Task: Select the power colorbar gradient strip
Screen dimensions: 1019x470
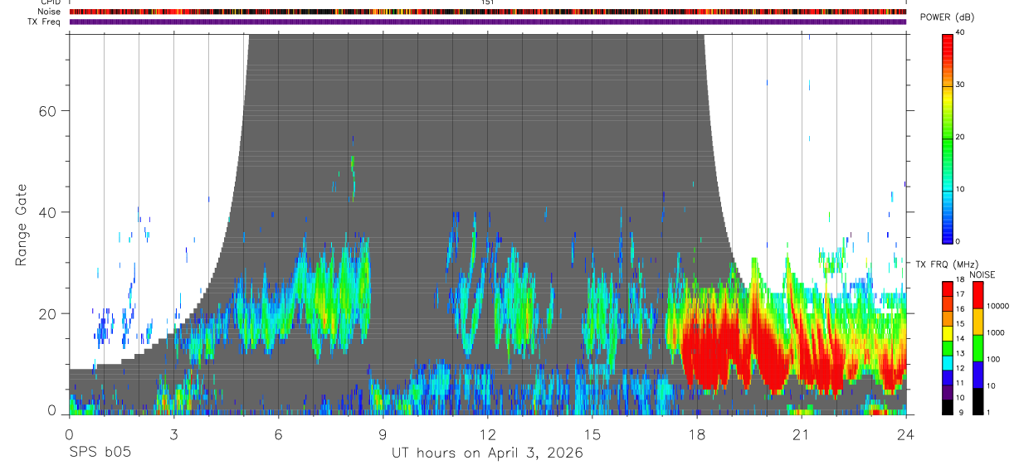Action: coord(948,138)
